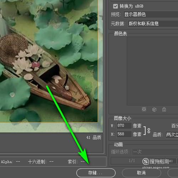Click the 存储... save button
The width and height of the screenshot is (178, 178).
click(x=96, y=173)
